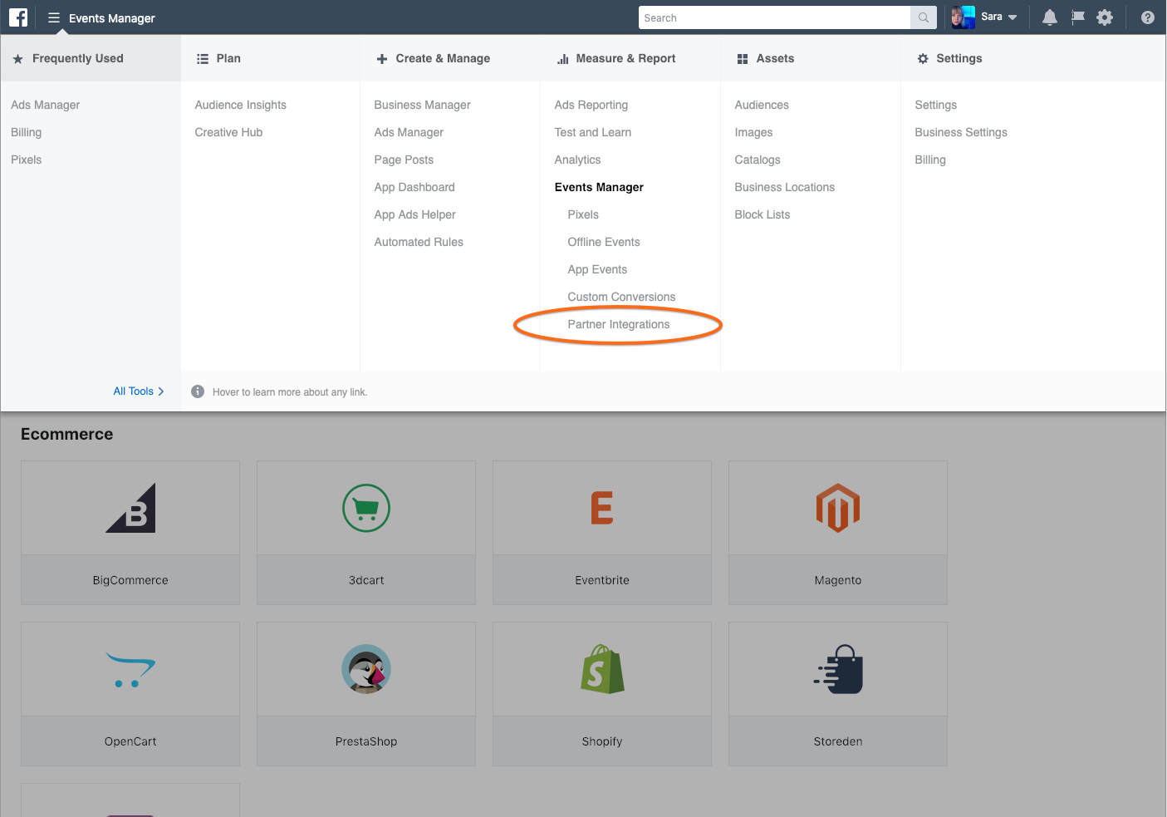Open App Ads Helper
Image resolution: width=1167 pixels, height=817 pixels.
pos(415,214)
